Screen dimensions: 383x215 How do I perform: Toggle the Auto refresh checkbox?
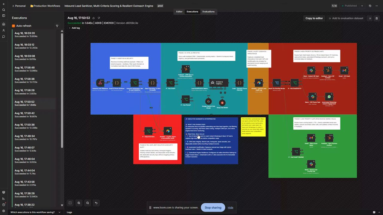13,26
